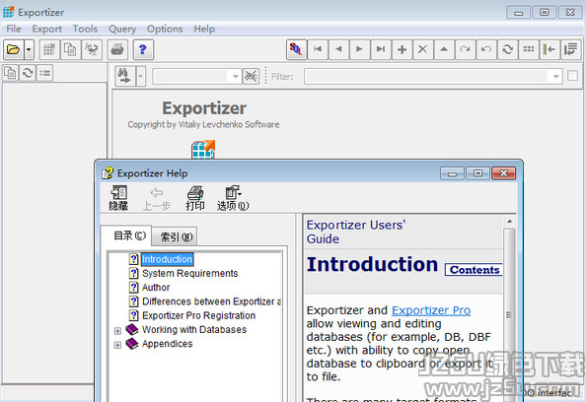This screenshot has height=402, width=586.
Task: Toggle the checkbox next to Filter field
Action: click(572, 76)
